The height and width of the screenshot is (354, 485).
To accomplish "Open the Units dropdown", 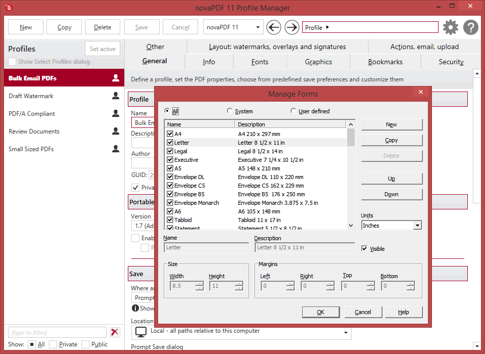I will coord(417,226).
